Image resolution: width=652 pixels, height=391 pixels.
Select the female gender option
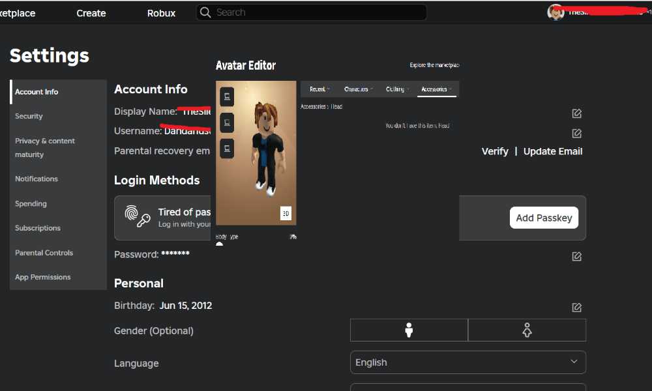[x=527, y=330]
